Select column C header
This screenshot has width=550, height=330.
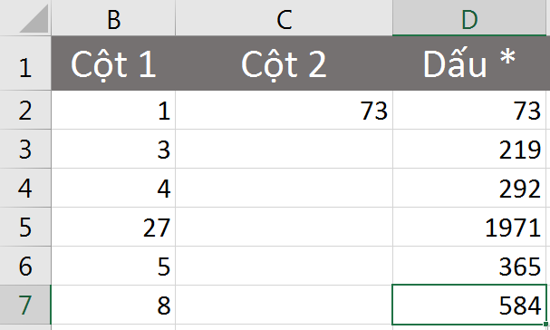point(284,17)
